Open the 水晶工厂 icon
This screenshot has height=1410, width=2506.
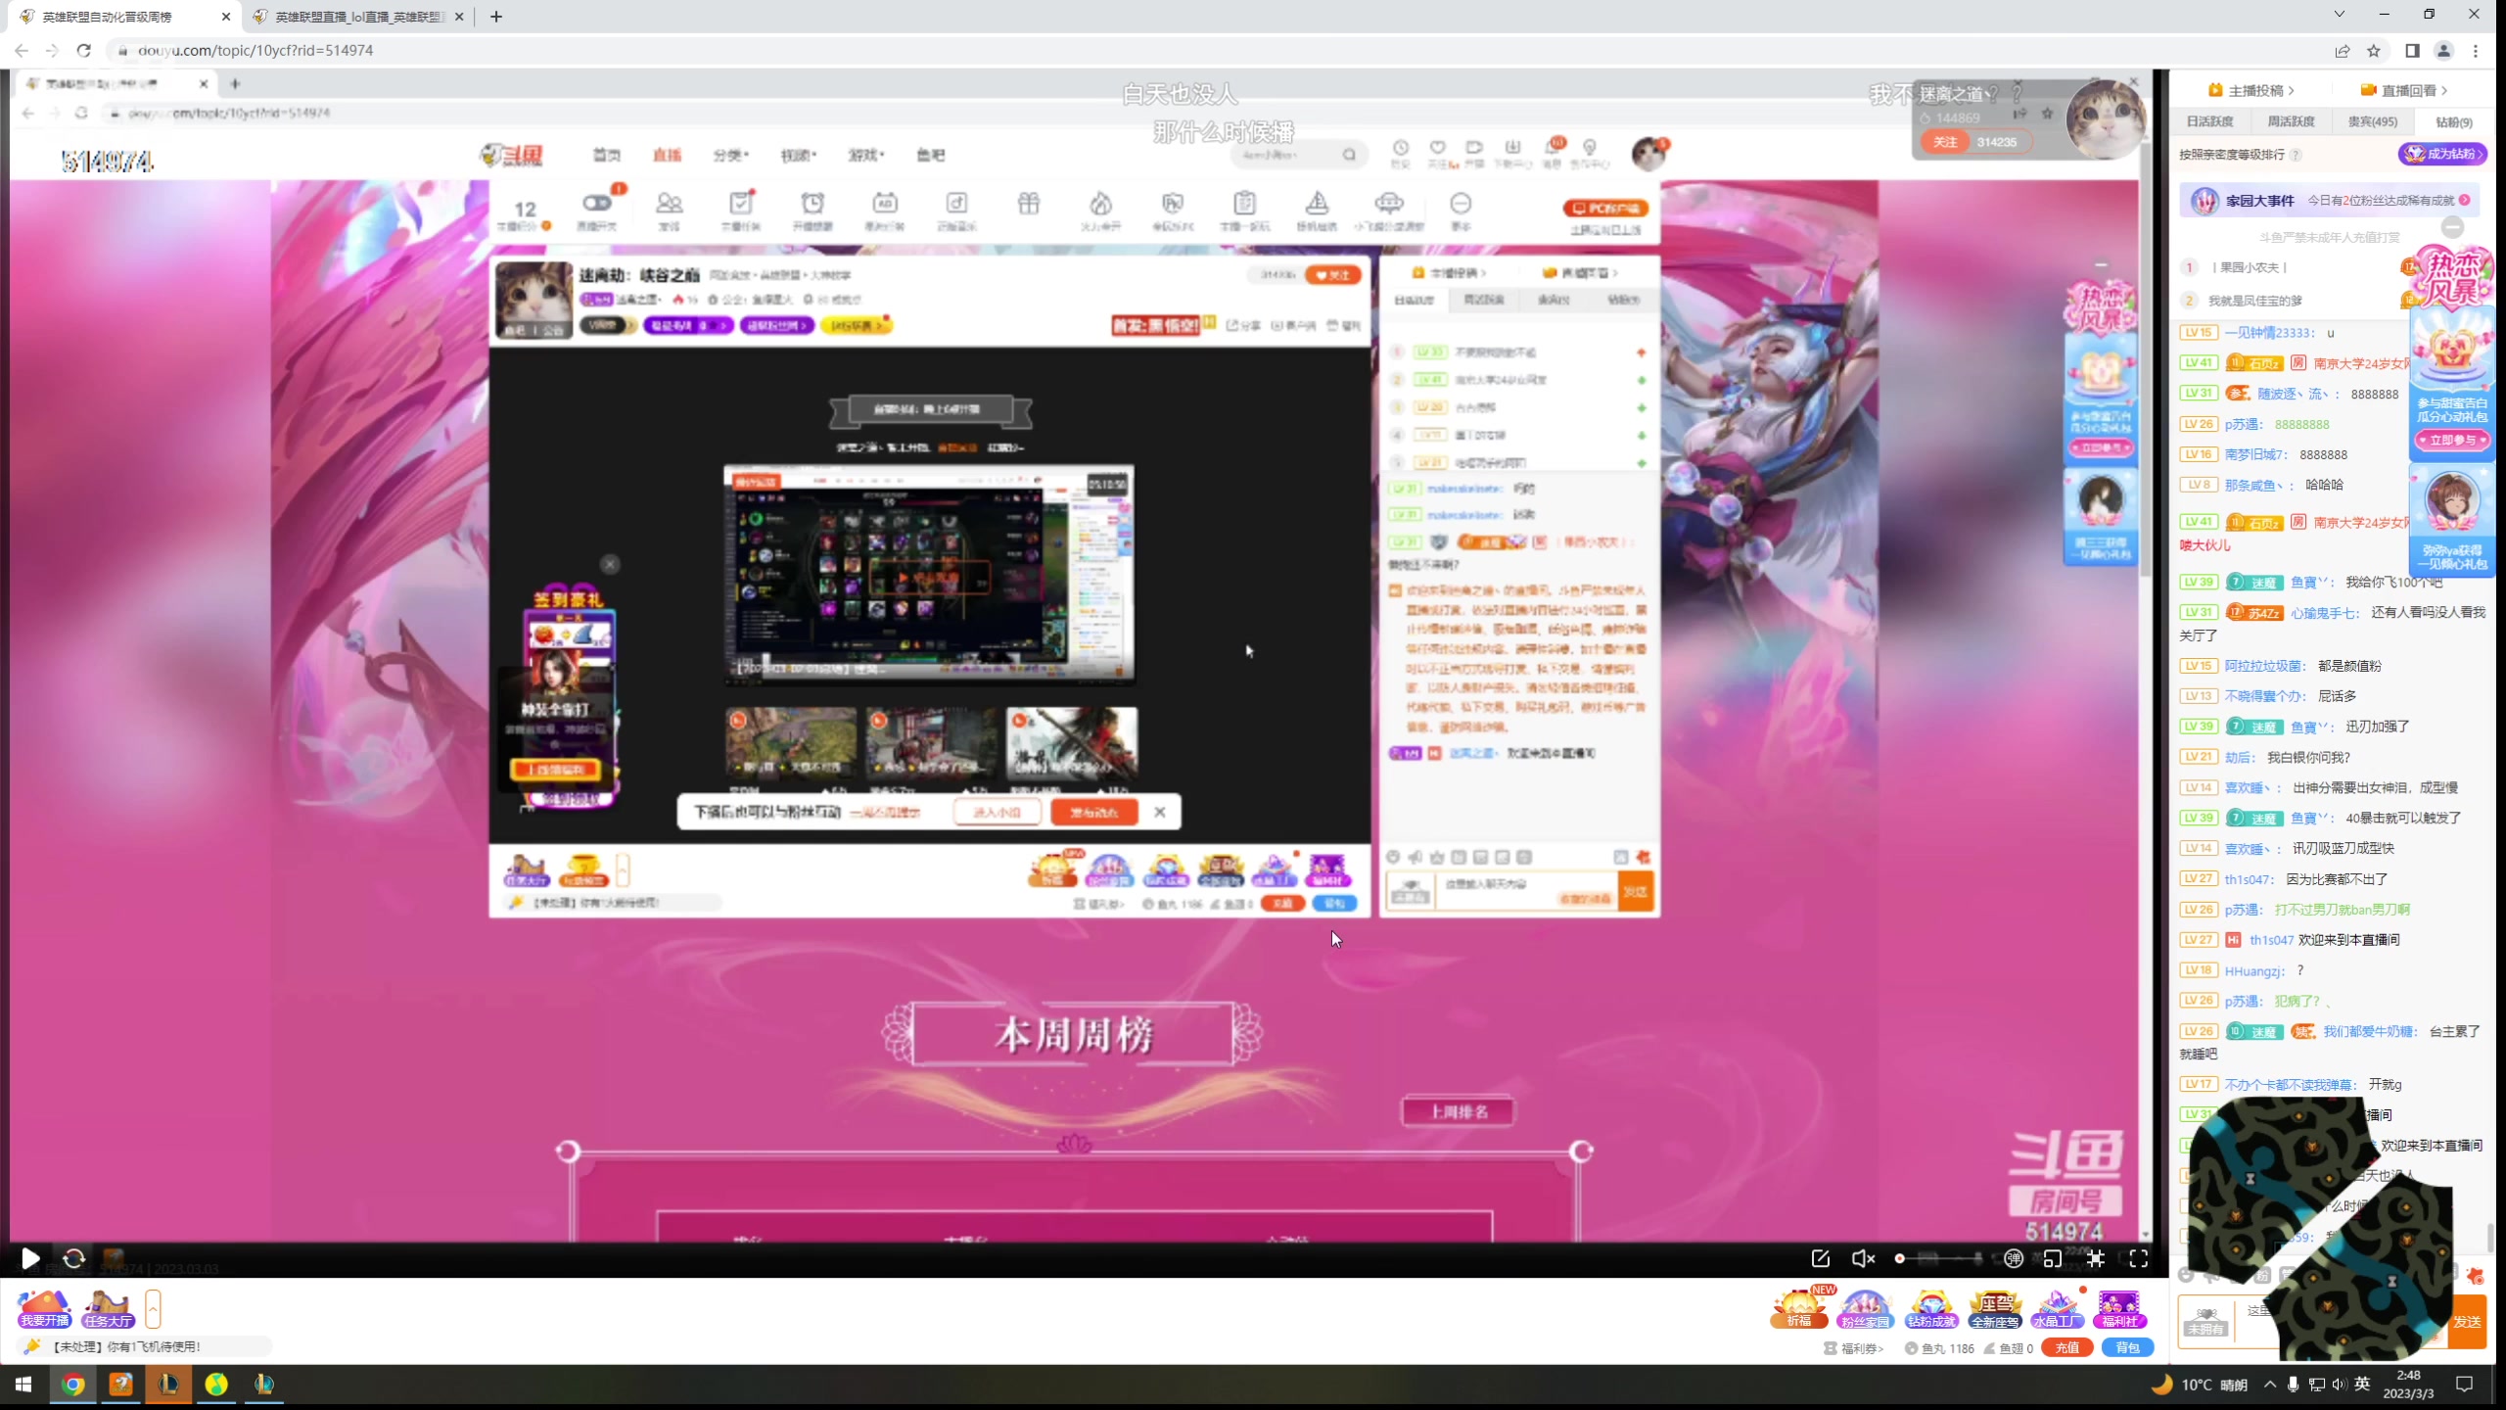click(x=2057, y=1308)
